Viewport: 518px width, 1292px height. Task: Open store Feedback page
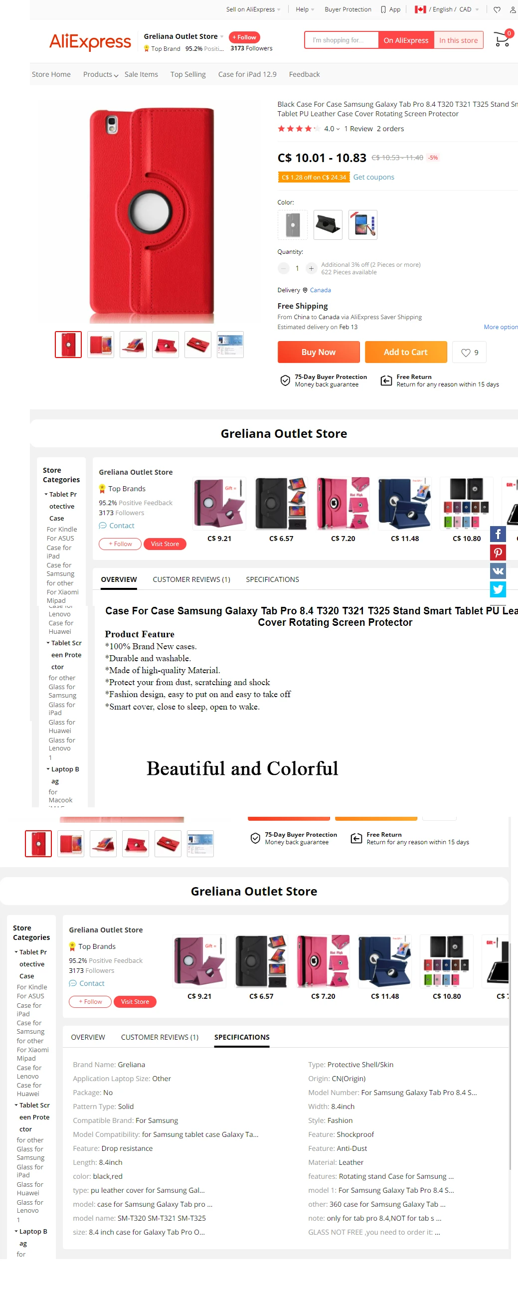(305, 74)
